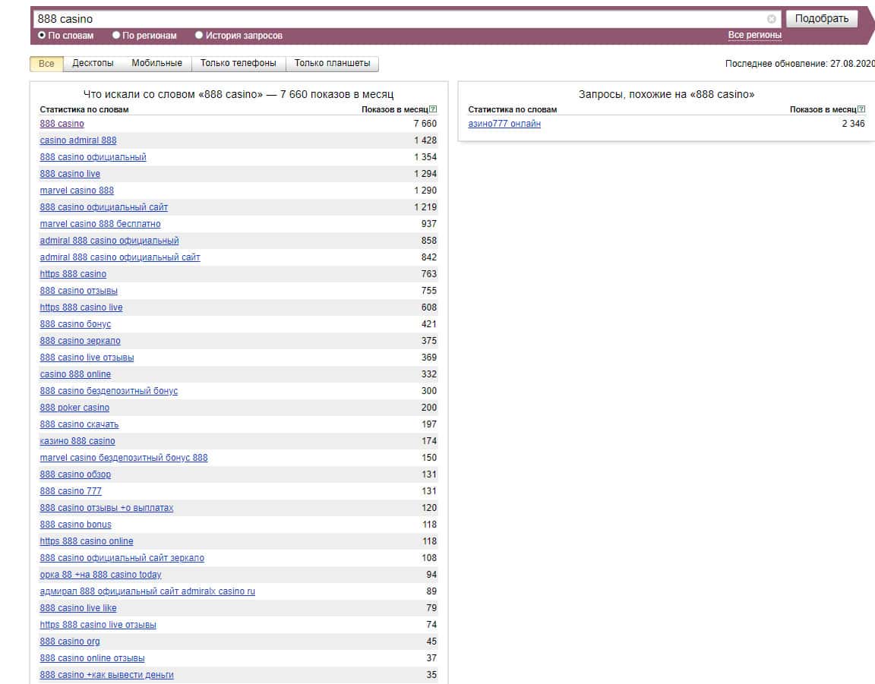Click the '888 casino зеркало' link
This screenshot has width=875, height=684.
(x=80, y=341)
